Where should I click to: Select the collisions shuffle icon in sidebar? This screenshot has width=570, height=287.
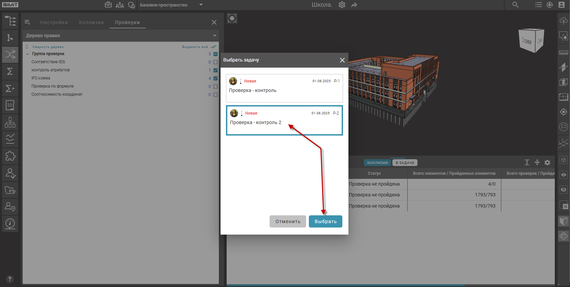coord(10,54)
